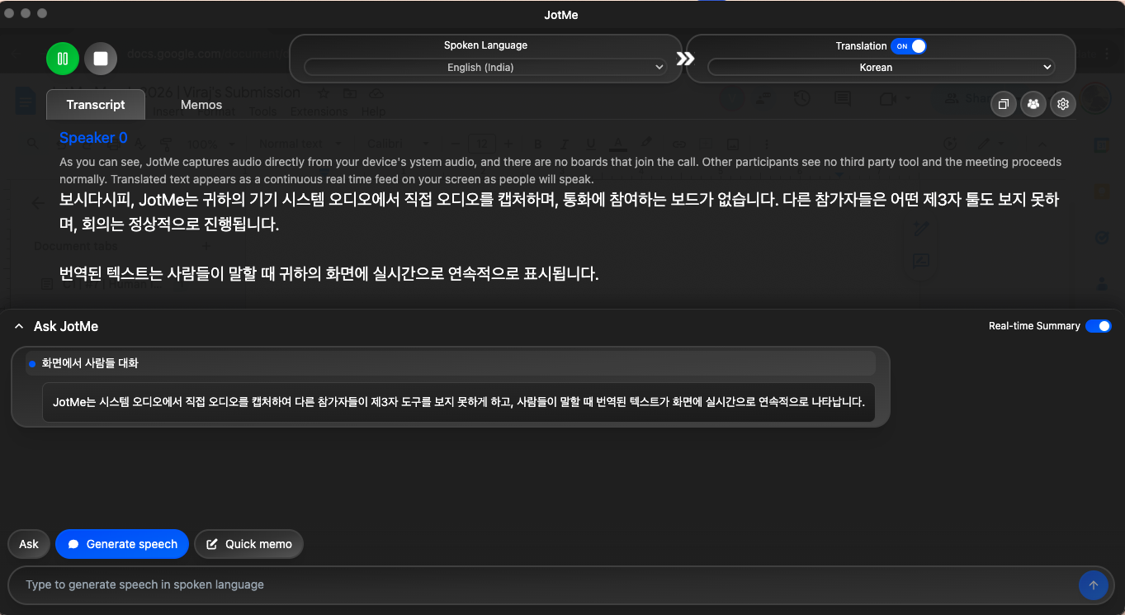1125x615 pixels.
Task: Open Docs home icon in background window
Action: 25,102
